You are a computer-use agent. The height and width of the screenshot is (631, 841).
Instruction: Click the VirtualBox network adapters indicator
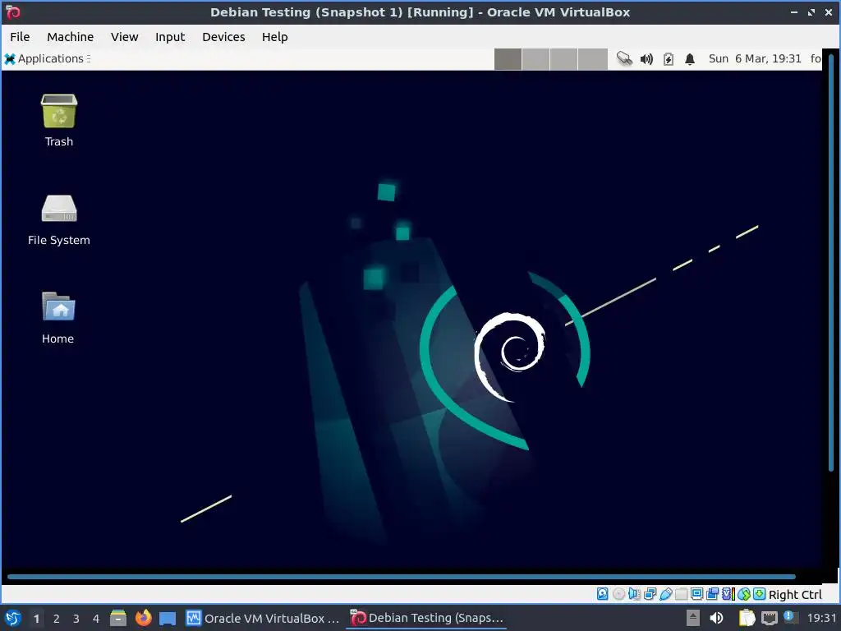tap(650, 594)
